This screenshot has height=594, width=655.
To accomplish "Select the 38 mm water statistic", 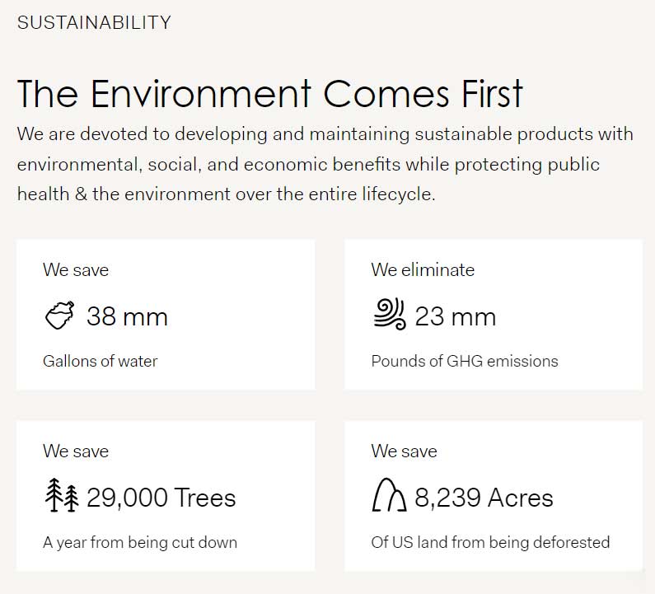I will click(127, 316).
